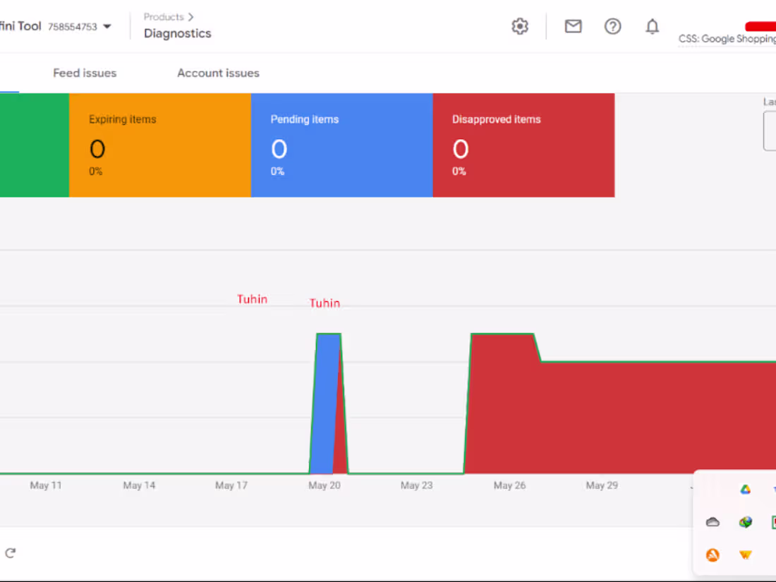Screen dimensions: 776x582
Task: Switch to the Account issues tab
Action: (x=218, y=73)
